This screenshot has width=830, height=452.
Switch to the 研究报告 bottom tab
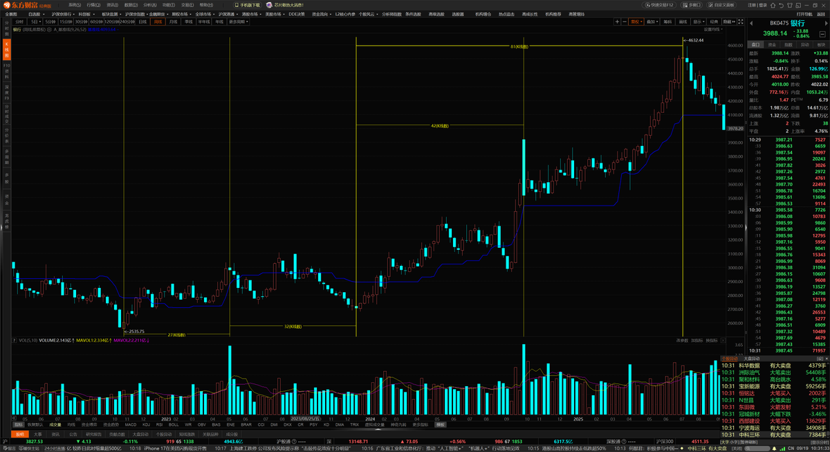pyautogui.click(x=93, y=434)
